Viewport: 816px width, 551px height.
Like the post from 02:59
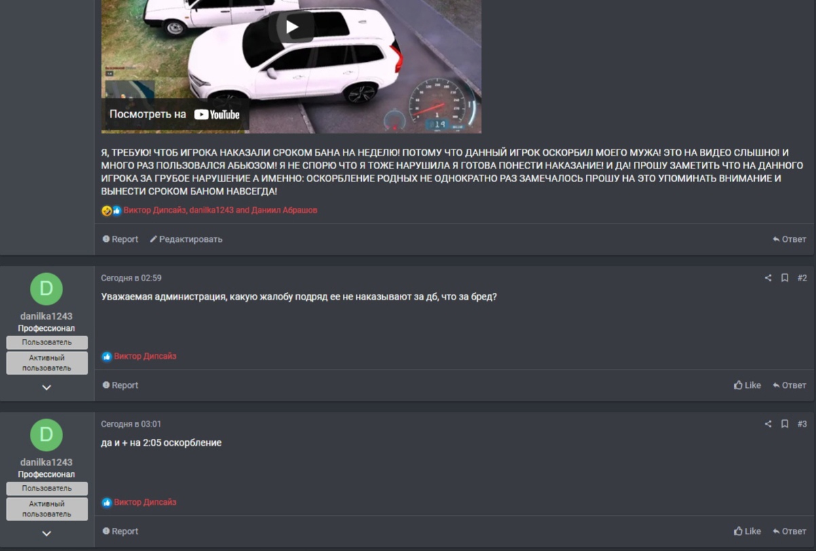coord(747,385)
